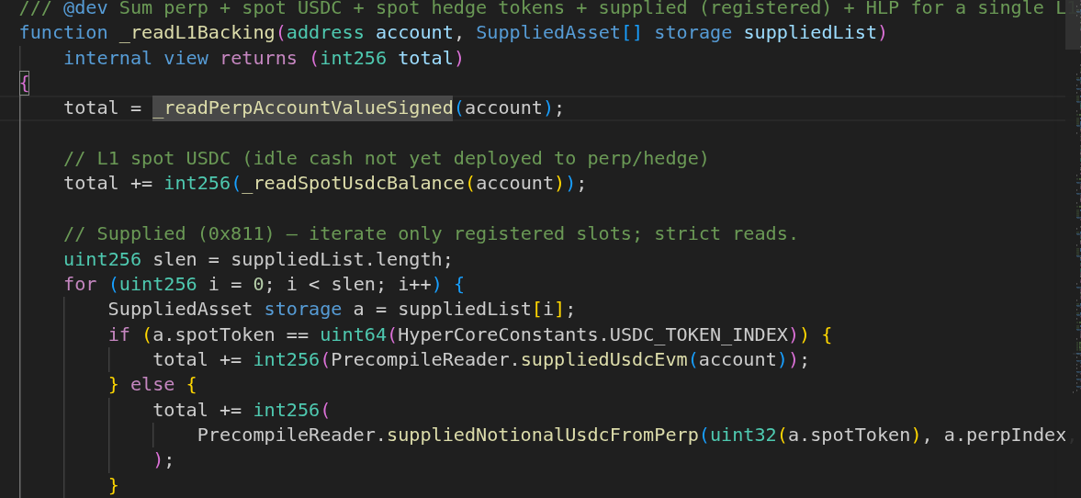Click the 'for' loop keyword
Screen dimensions: 1081x498
point(81,284)
